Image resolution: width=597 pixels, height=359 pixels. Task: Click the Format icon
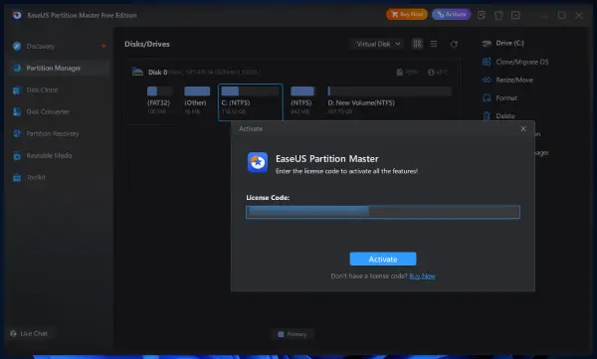(x=487, y=97)
